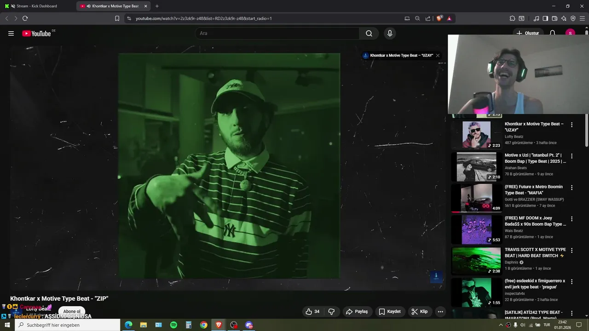Subscribe with Abone ol button
This screenshot has width=589, height=331.
(72, 311)
